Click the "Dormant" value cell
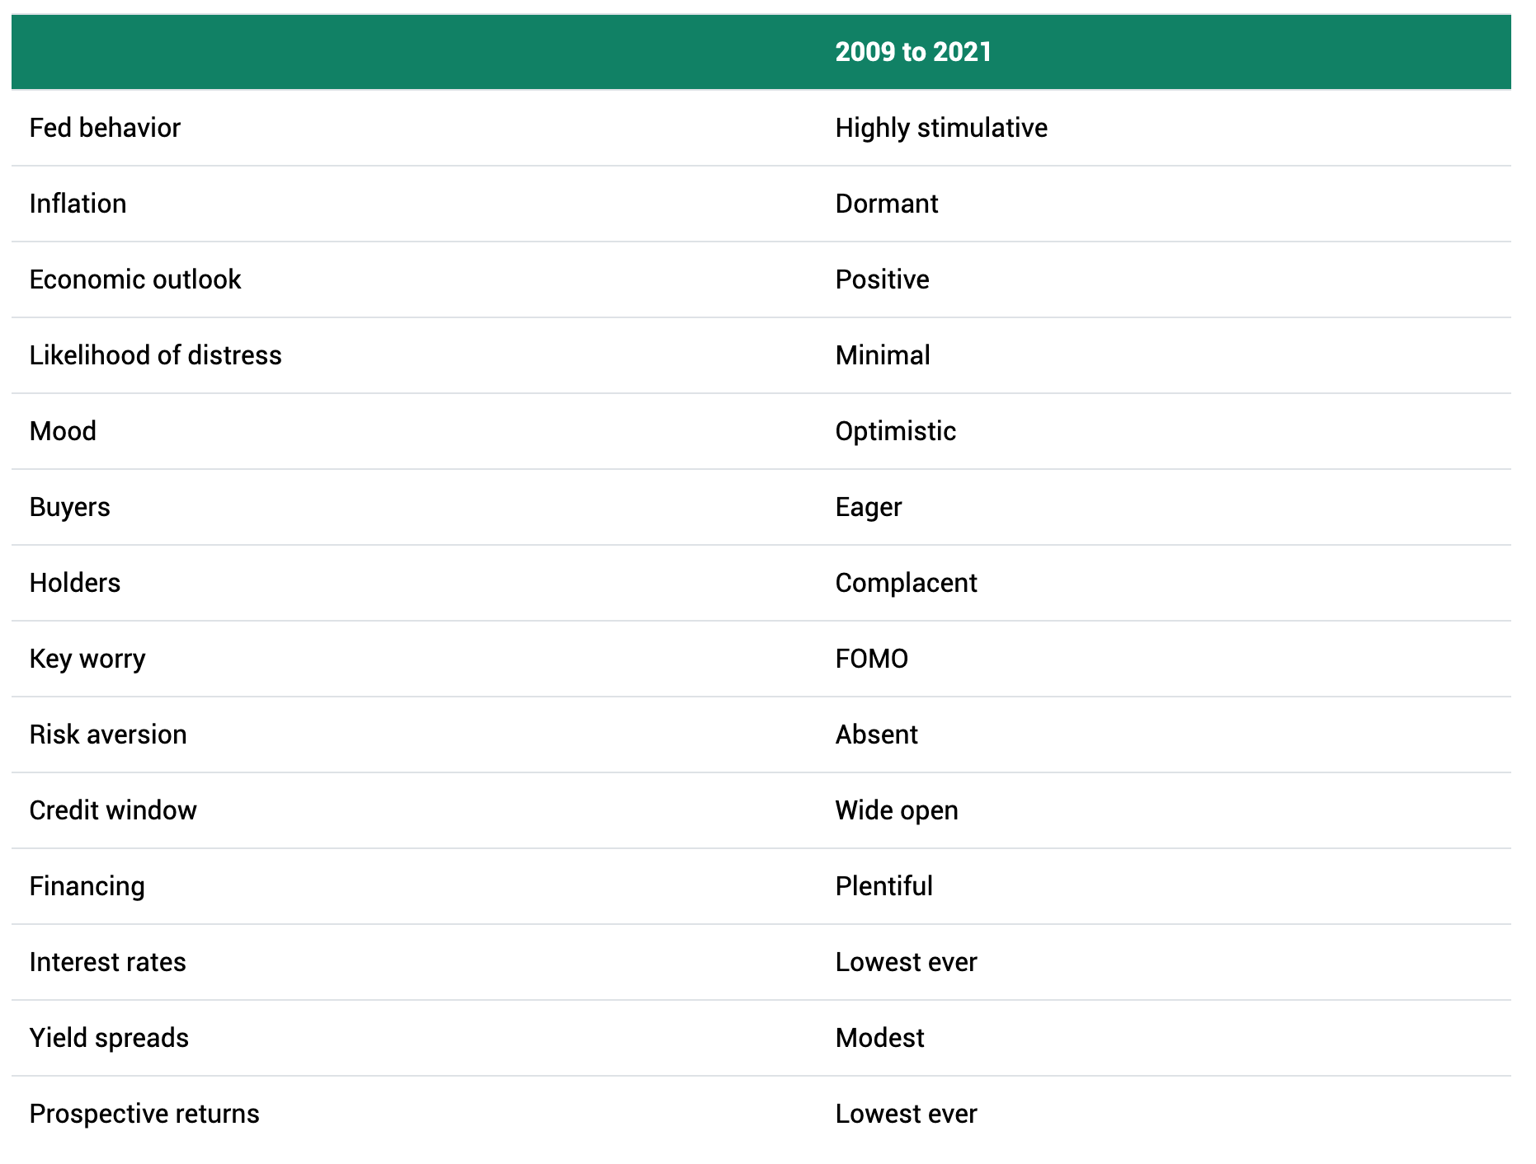The width and height of the screenshot is (1536, 1164). pos(887,204)
